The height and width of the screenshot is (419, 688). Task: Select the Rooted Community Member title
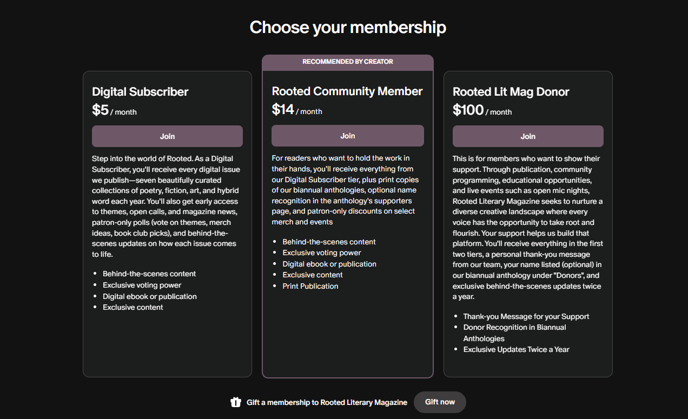click(x=347, y=91)
